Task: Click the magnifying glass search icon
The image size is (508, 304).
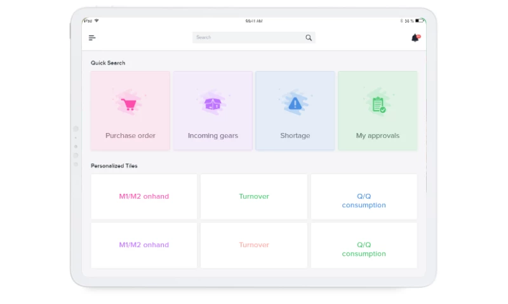Action: 309,38
